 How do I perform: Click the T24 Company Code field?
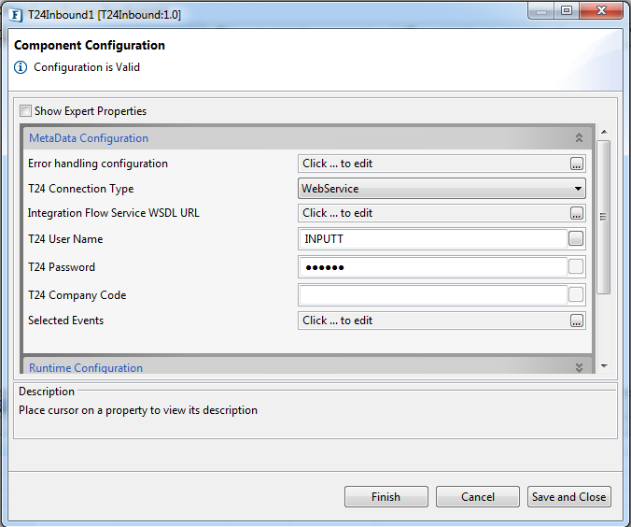(433, 294)
